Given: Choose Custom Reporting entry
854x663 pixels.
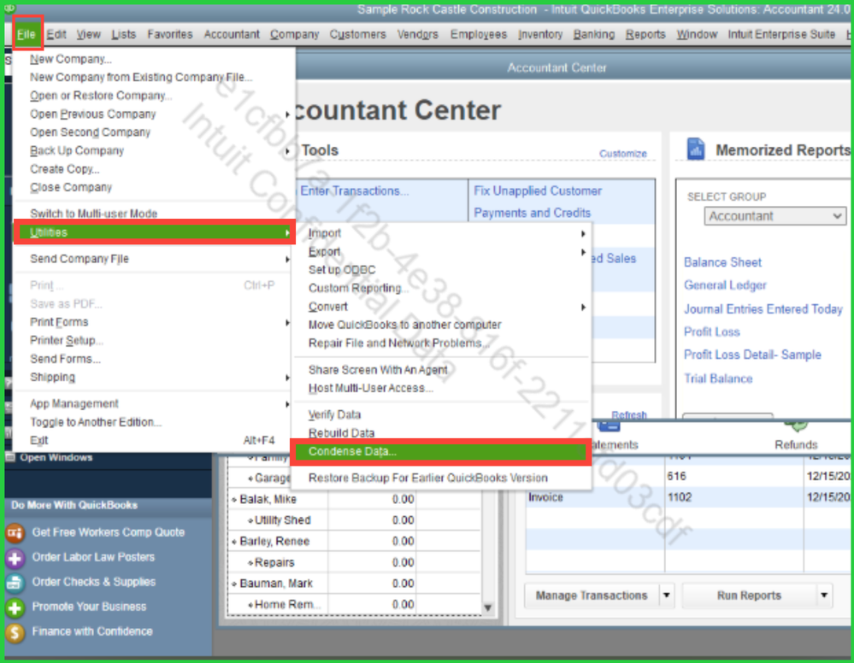Looking at the screenshot, I should 358,289.
